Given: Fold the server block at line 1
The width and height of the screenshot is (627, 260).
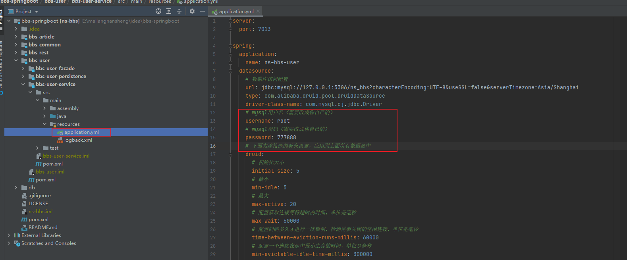Looking at the screenshot, I should point(230,21).
